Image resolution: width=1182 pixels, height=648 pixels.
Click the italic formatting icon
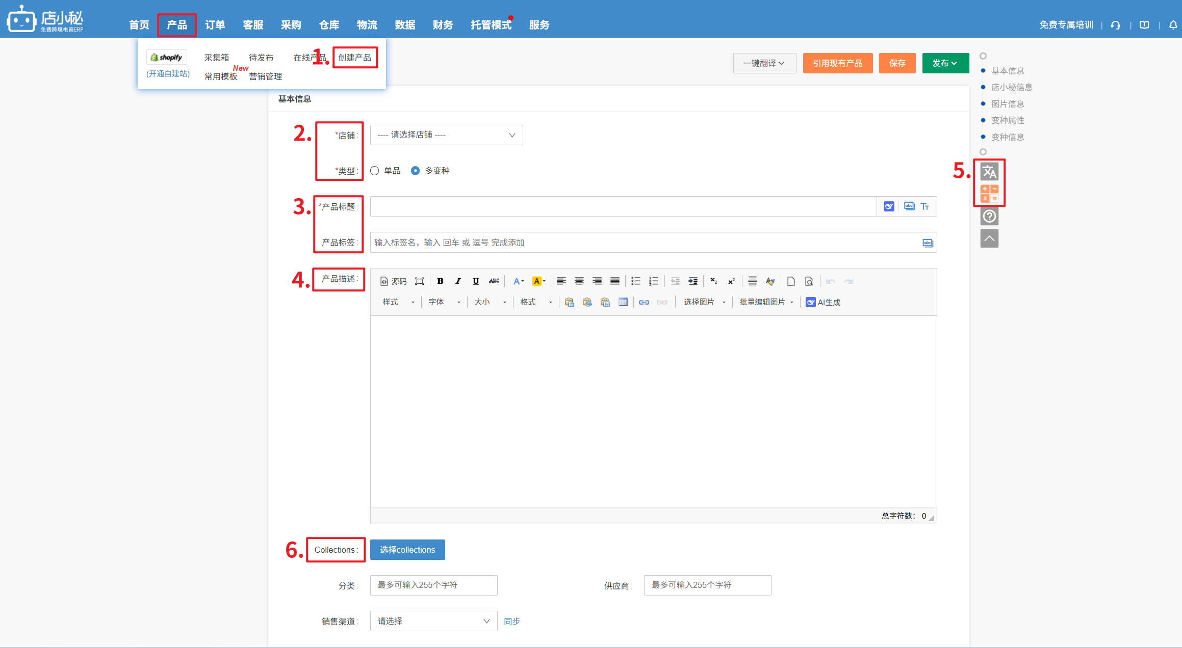(x=458, y=281)
